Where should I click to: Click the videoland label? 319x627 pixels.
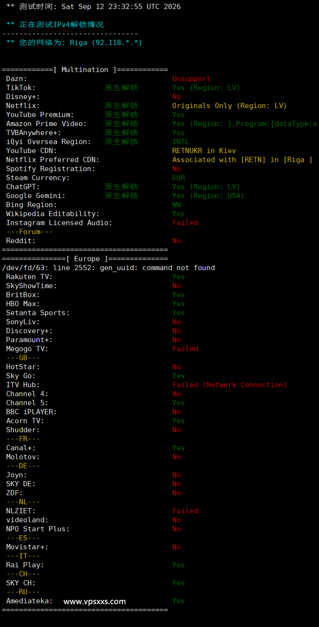click(x=27, y=520)
